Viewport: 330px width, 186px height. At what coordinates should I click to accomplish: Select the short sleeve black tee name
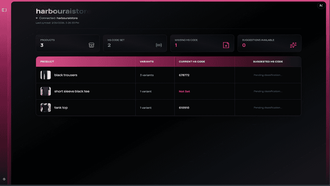coord(72,91)
